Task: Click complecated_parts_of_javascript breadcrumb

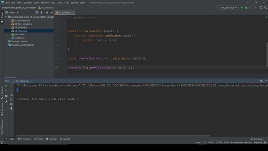Action: 18,8
